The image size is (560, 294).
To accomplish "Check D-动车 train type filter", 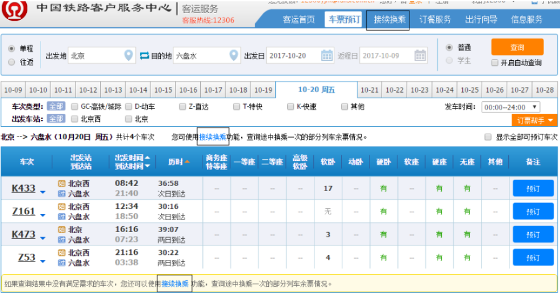I will [x=128, y=106].
